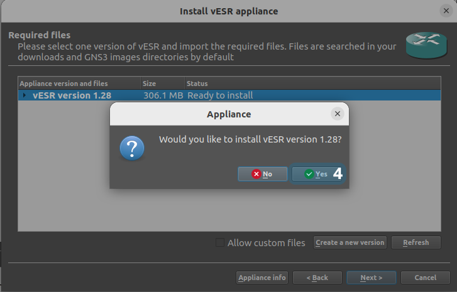The image size is (457, 292).
Task: Enable the Allow custom files checkbox
Action: [x=220, y=242]
